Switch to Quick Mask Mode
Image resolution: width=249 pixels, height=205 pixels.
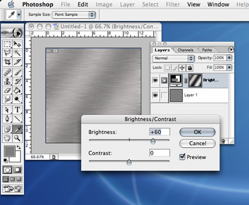(x=17, y=170)
